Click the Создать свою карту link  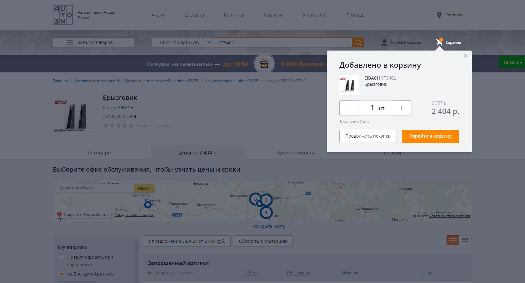pyautogui.click(x=134, y=215)
